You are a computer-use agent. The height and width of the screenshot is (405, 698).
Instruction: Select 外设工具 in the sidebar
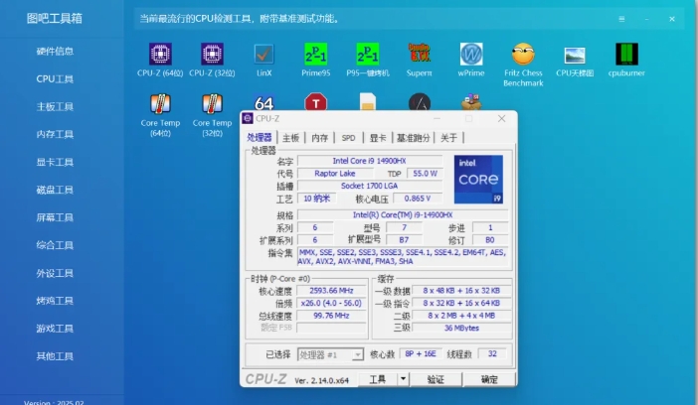tap(55, 273)
